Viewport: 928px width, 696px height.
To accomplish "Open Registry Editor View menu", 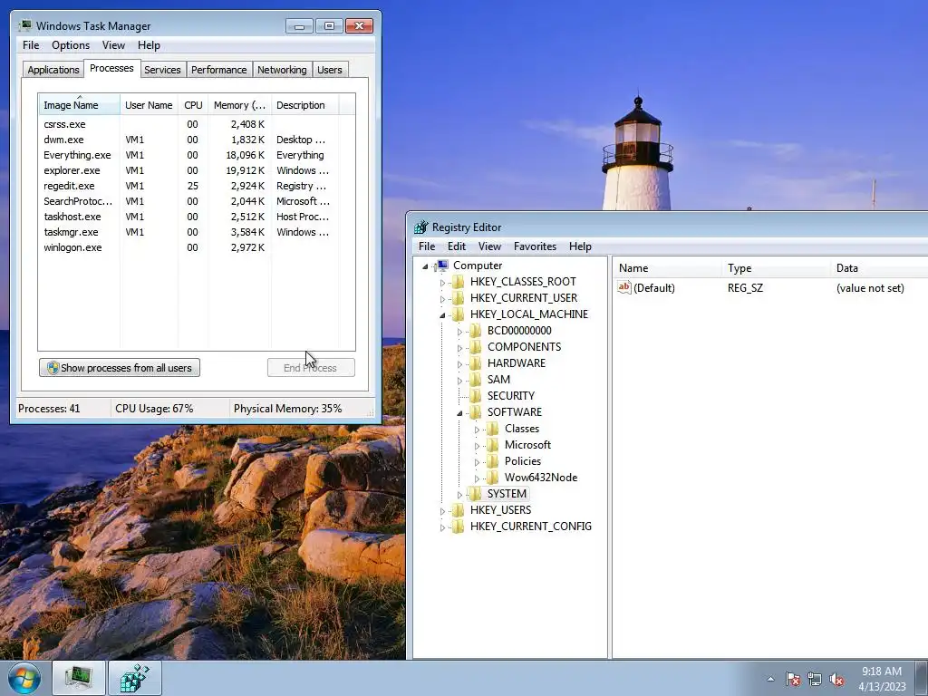I will coord(489,246).
